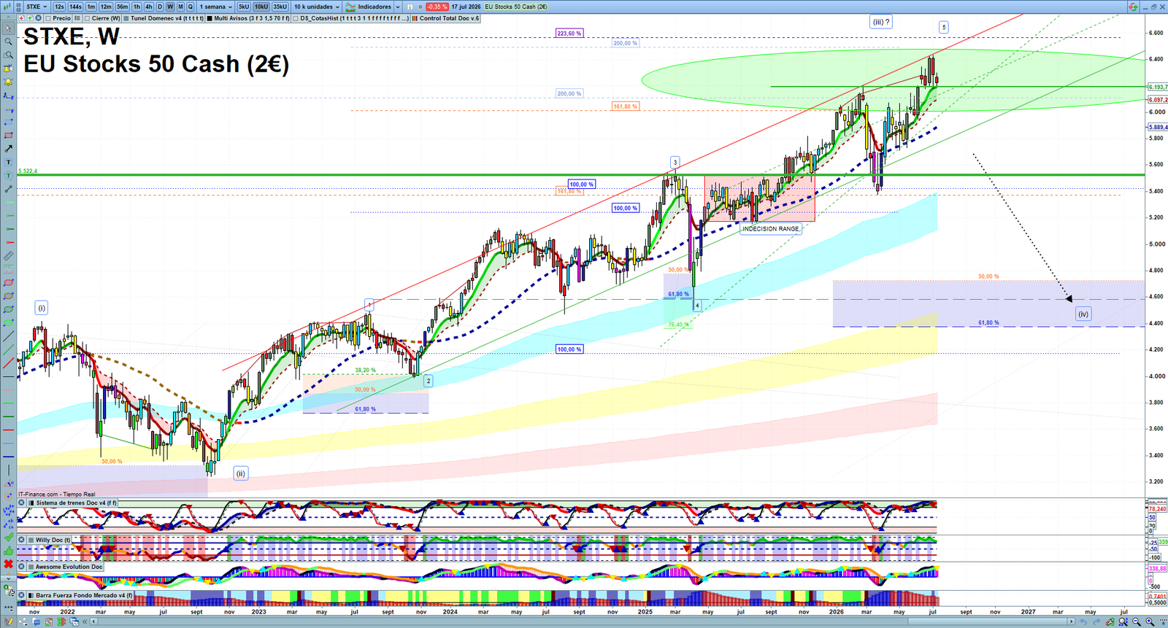Click the zoom-in magnifier at bottom right
Viewport: 1168px width, 628px height.
1150,621
